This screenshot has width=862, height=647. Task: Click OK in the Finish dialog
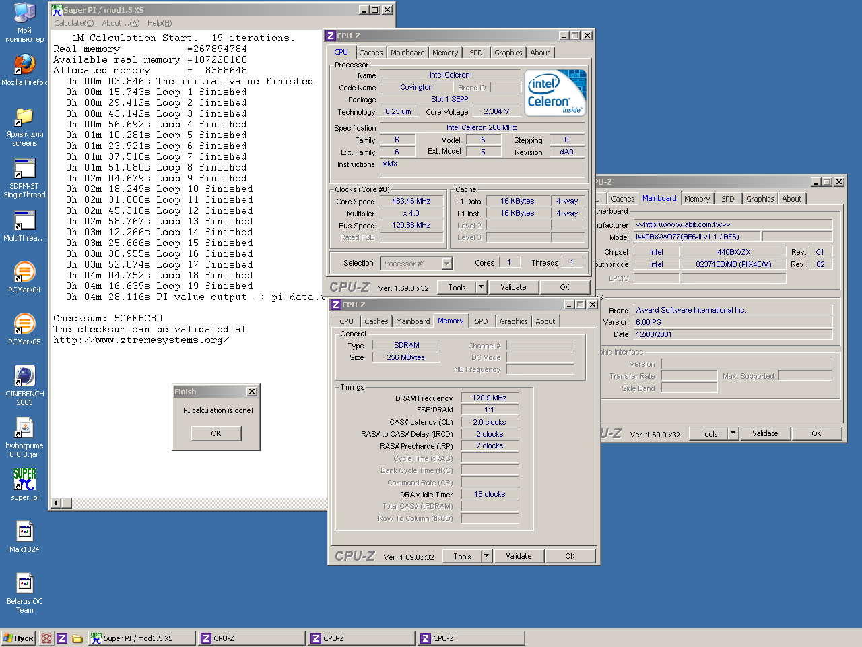click(216, 433)
